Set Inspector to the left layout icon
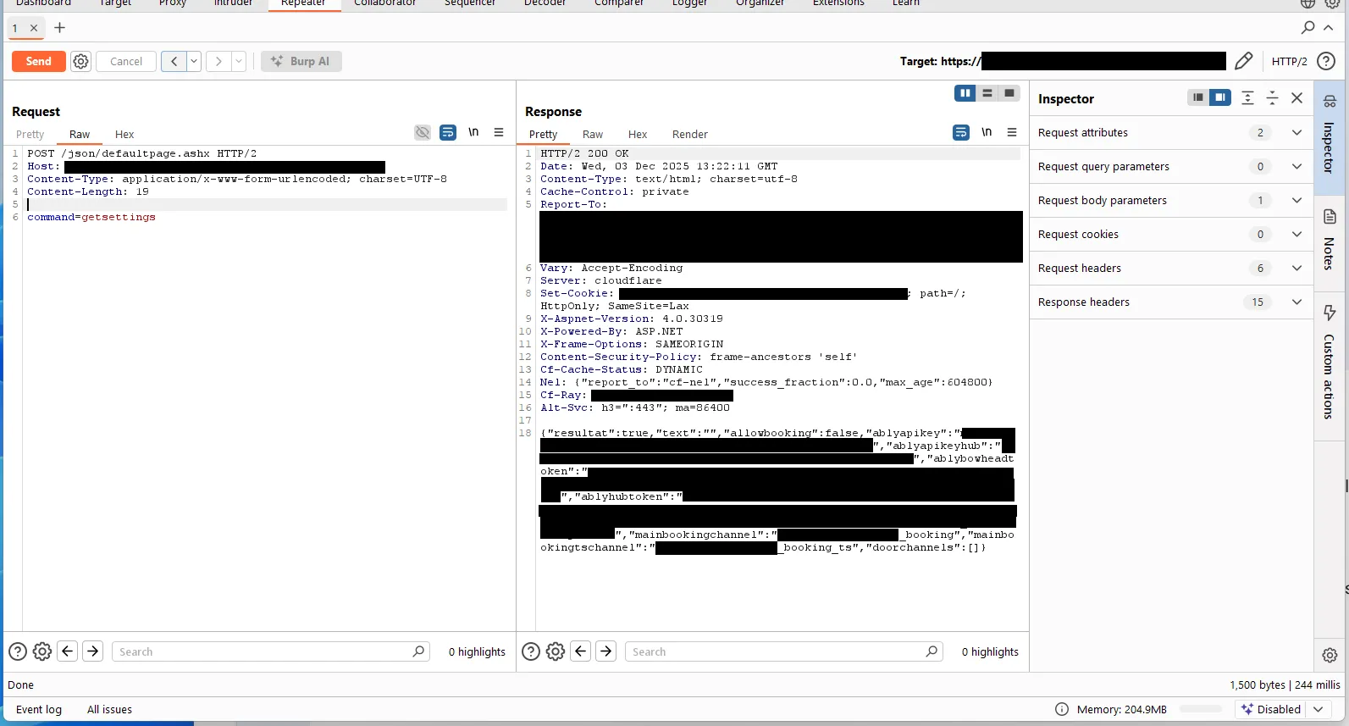Screen dimensions: 1349x726 1198,97
